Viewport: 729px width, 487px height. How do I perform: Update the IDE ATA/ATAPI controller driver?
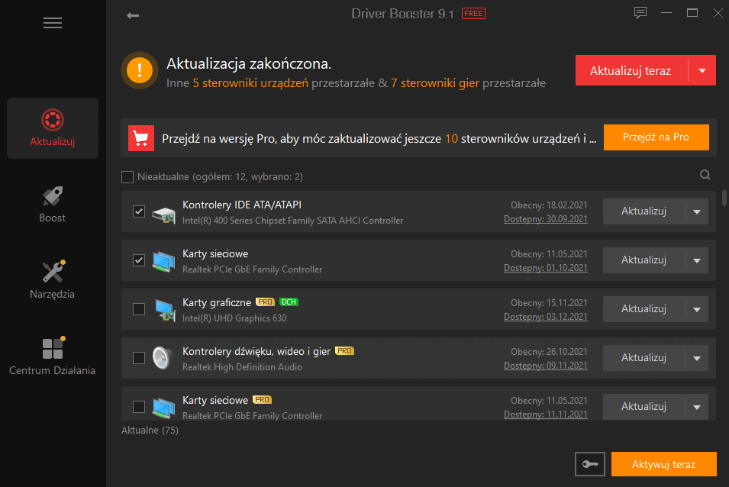(x=644, y=211)
